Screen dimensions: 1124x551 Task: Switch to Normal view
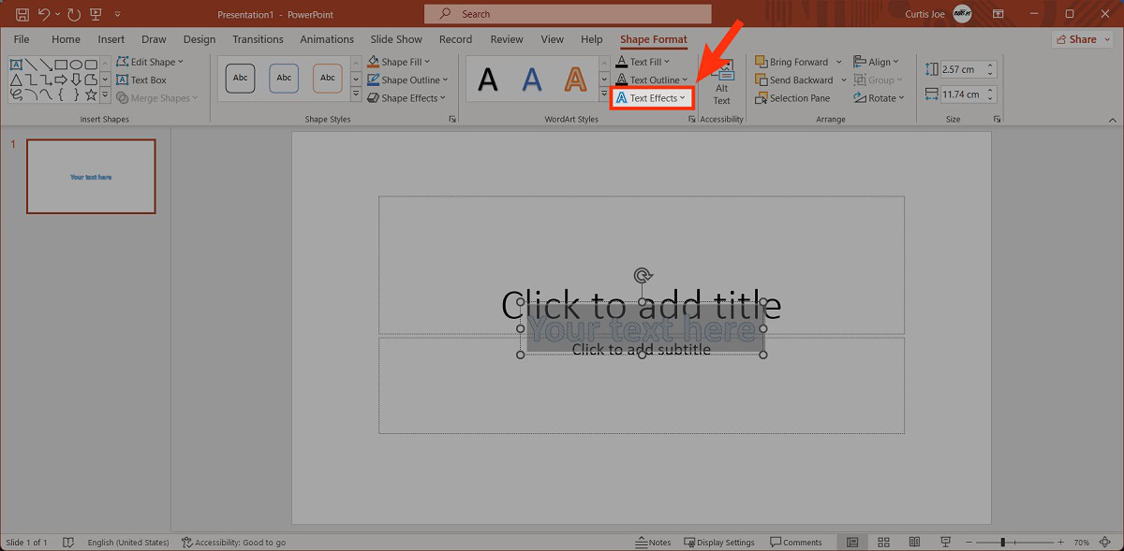point(851,543)
